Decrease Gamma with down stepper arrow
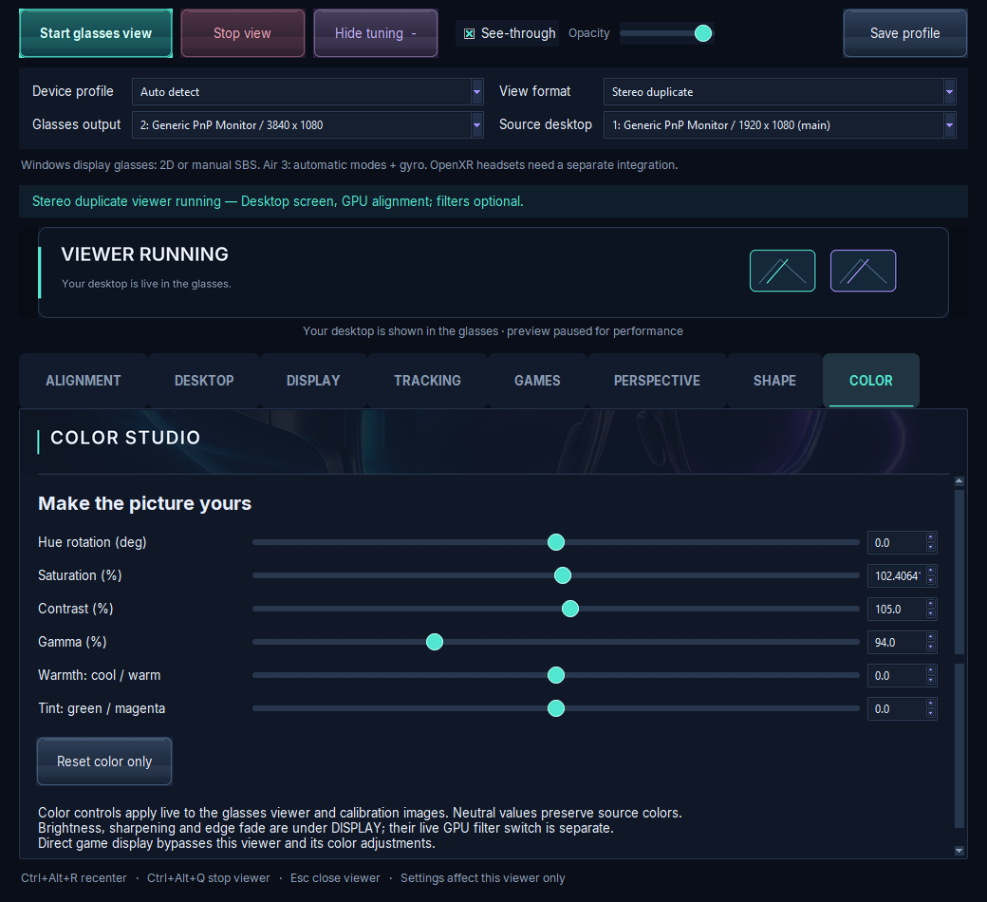 tap(931, 648)
